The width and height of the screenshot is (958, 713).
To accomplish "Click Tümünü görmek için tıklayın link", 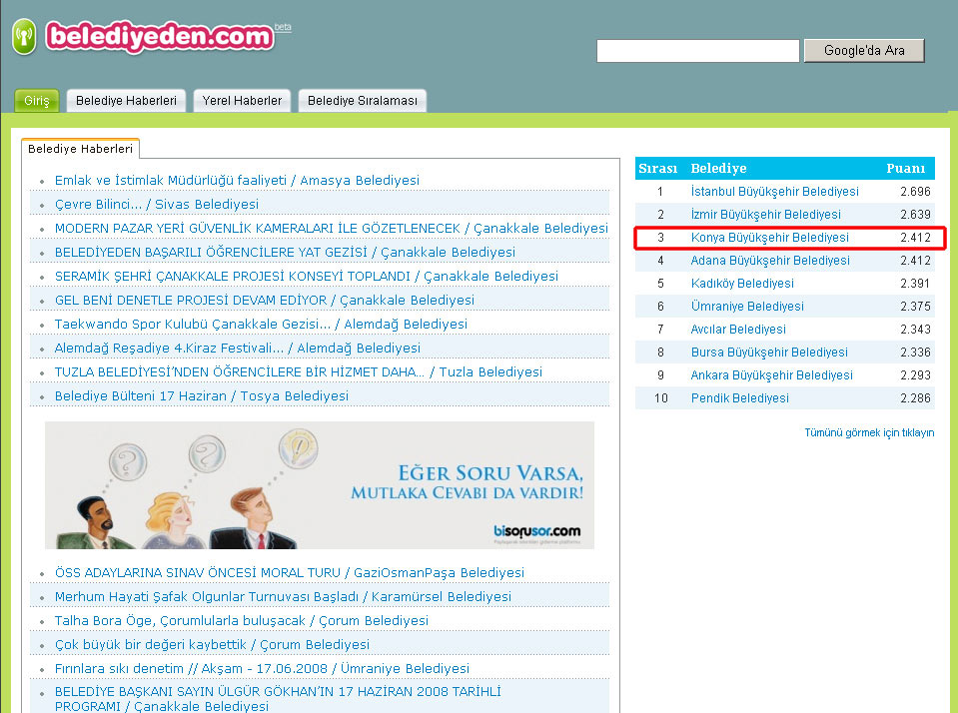I will 869,432.
